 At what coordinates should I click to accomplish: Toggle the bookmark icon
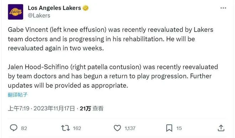coord(169,128)
